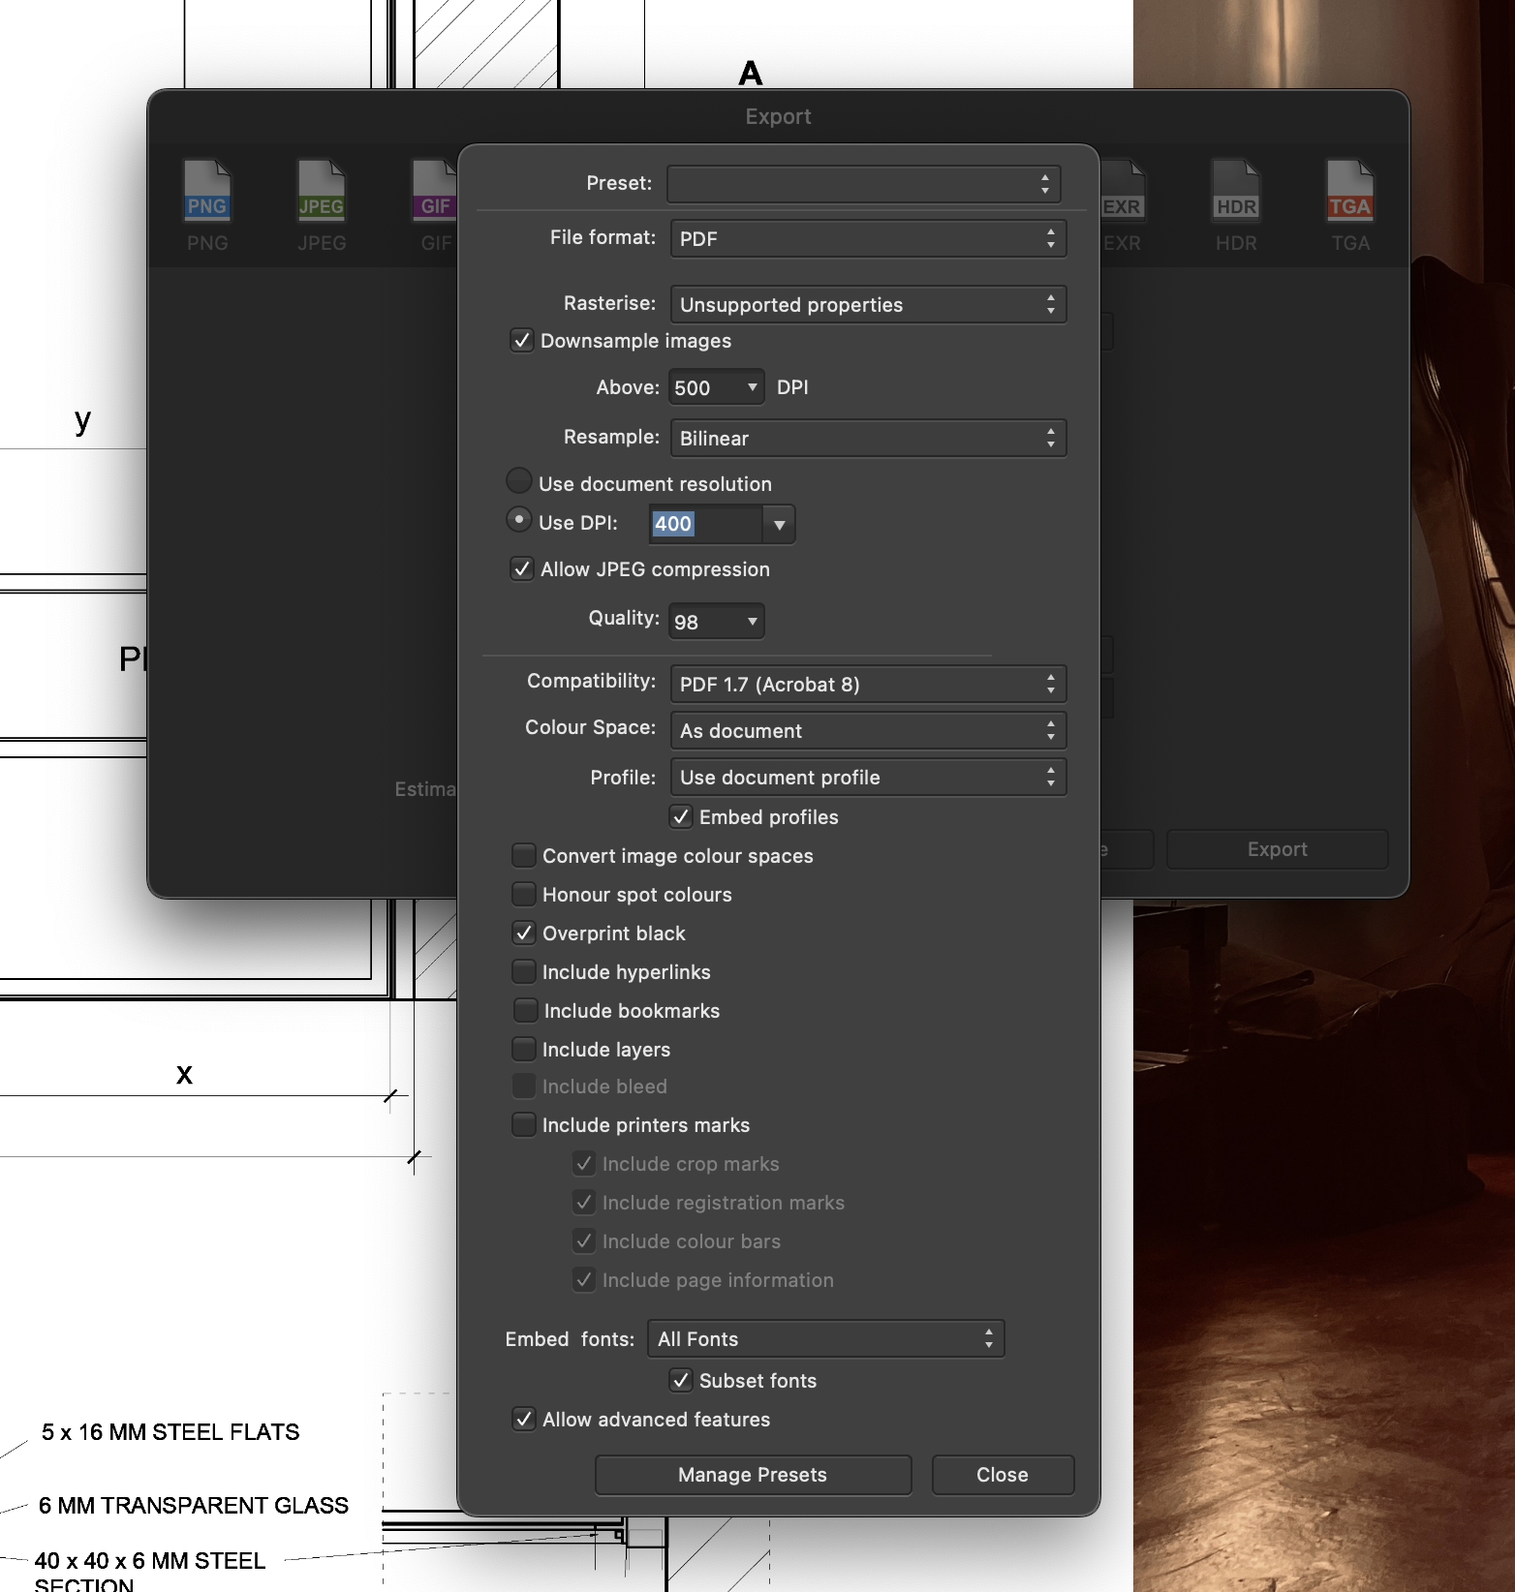Open the Compatibility PDF 1.7 dropdown
This screenshot has width=1515, height=1592.
coord(868,685)
